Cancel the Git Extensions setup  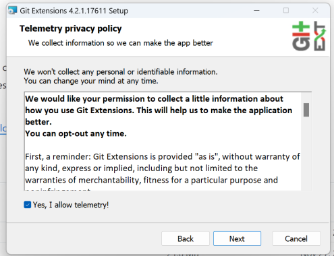tap(296, 238)
